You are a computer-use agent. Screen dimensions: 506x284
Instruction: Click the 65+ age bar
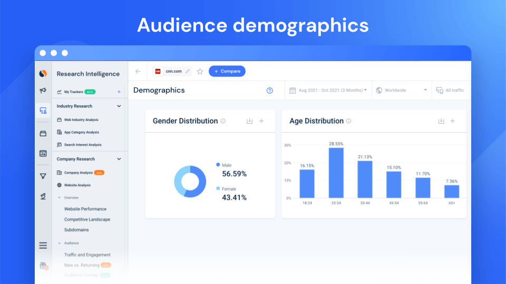(x=452, y=191)
